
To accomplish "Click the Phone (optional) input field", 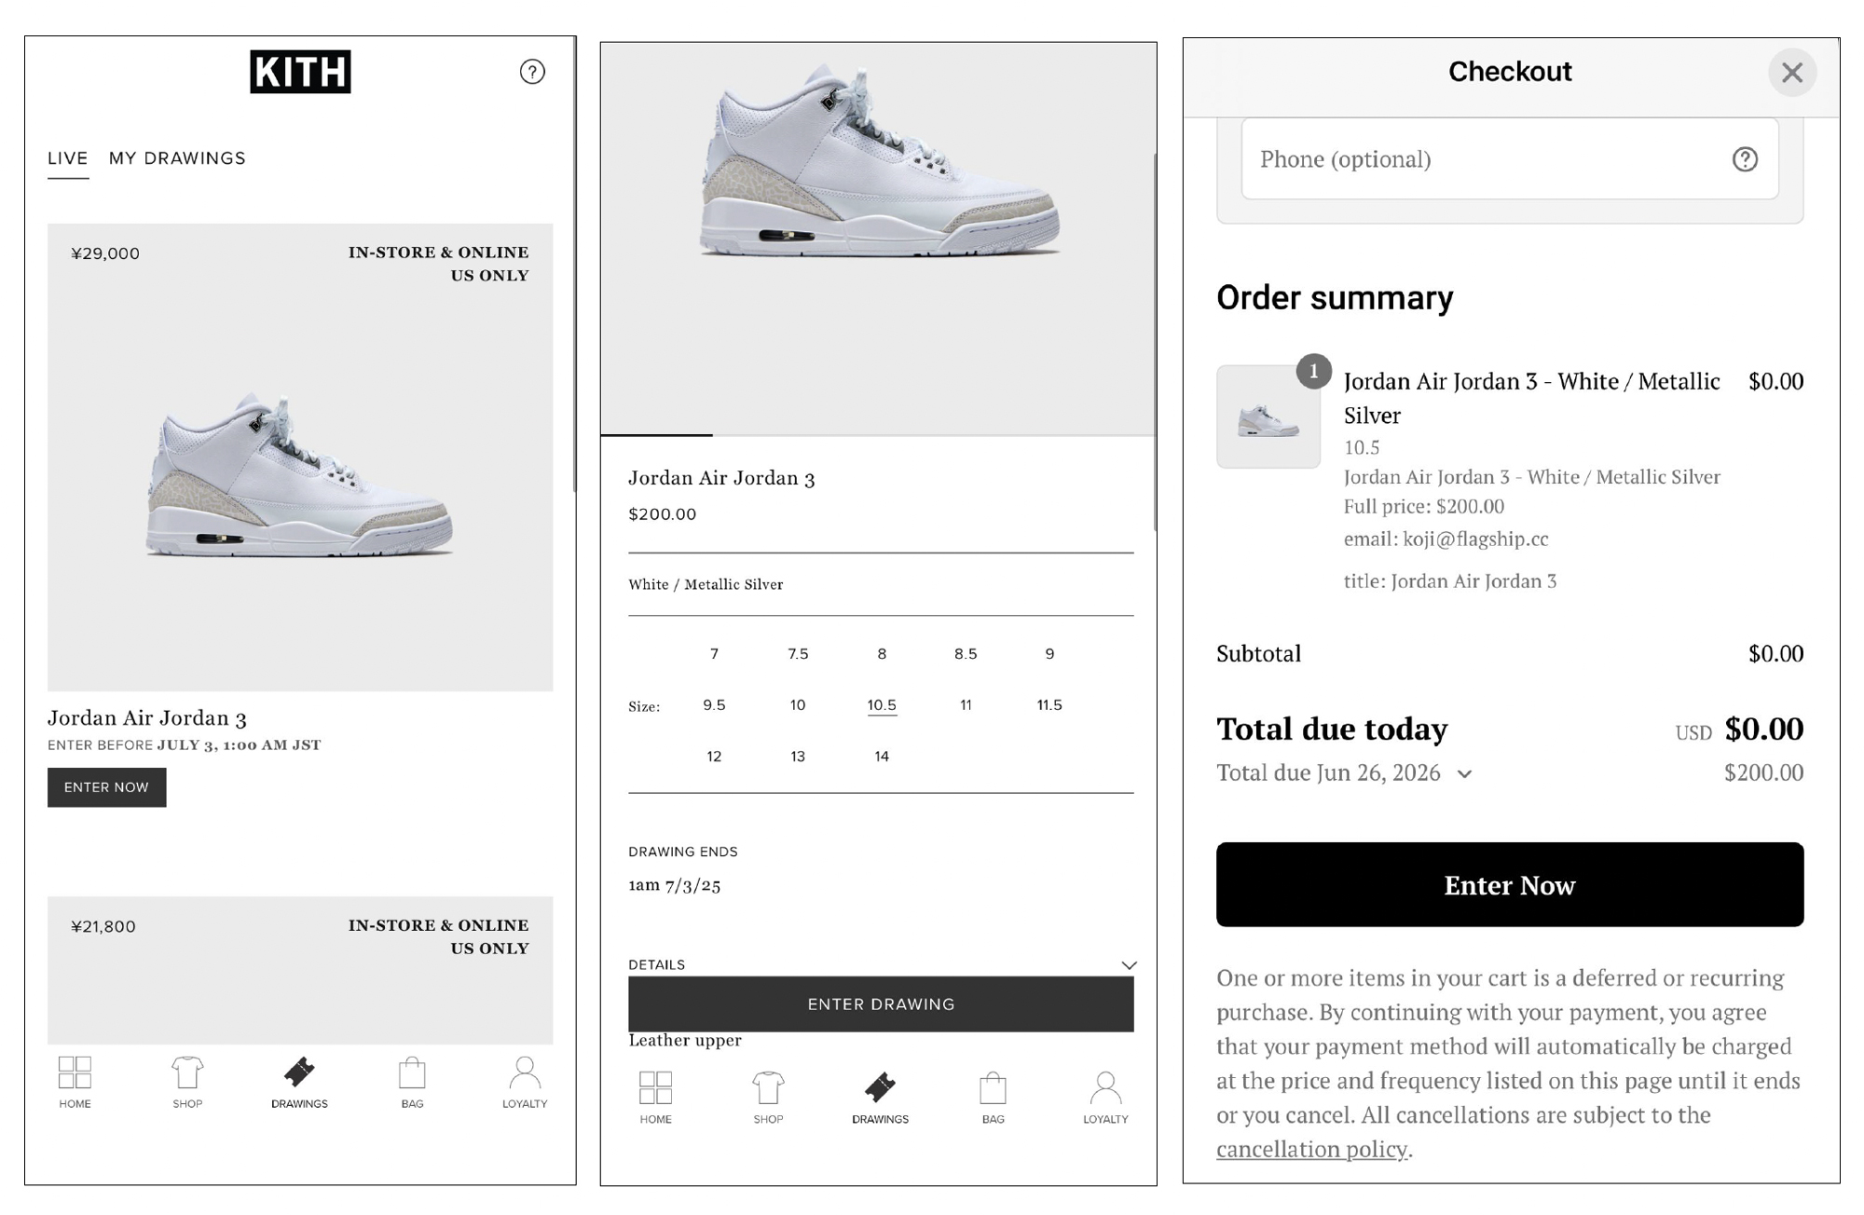I will coord(1482,159).
